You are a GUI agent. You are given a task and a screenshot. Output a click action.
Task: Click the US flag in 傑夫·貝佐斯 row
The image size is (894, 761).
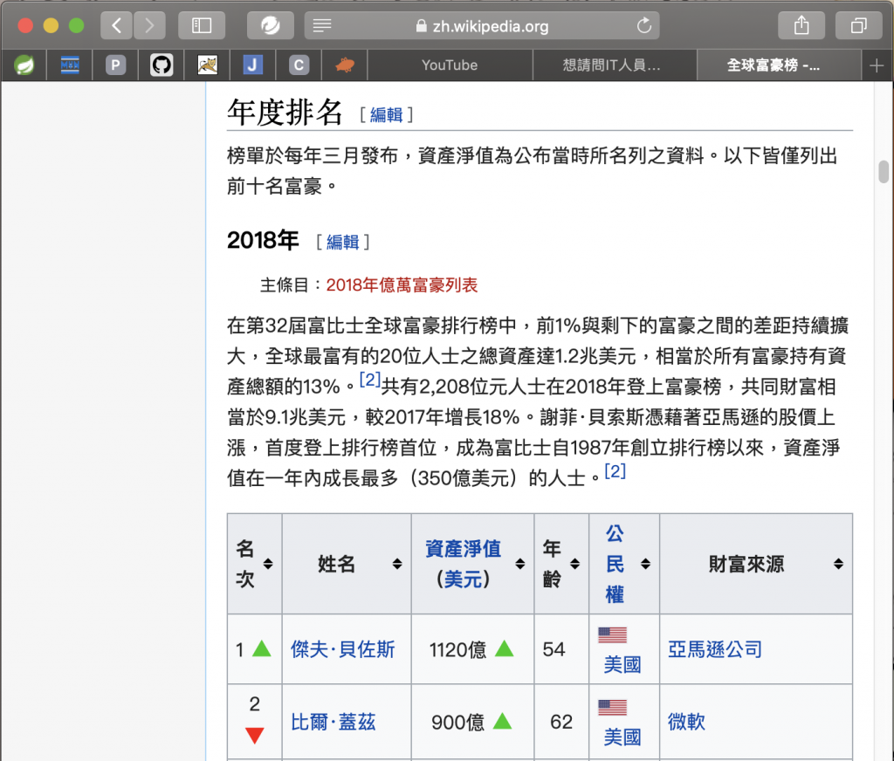pos(612,634)
